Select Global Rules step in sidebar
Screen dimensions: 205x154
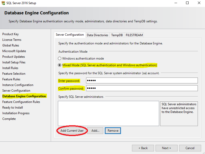(x=11, y=45)
